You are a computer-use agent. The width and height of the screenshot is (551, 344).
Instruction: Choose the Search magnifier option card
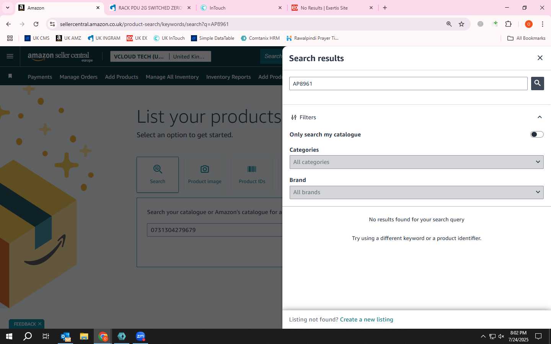click(158, 174)
